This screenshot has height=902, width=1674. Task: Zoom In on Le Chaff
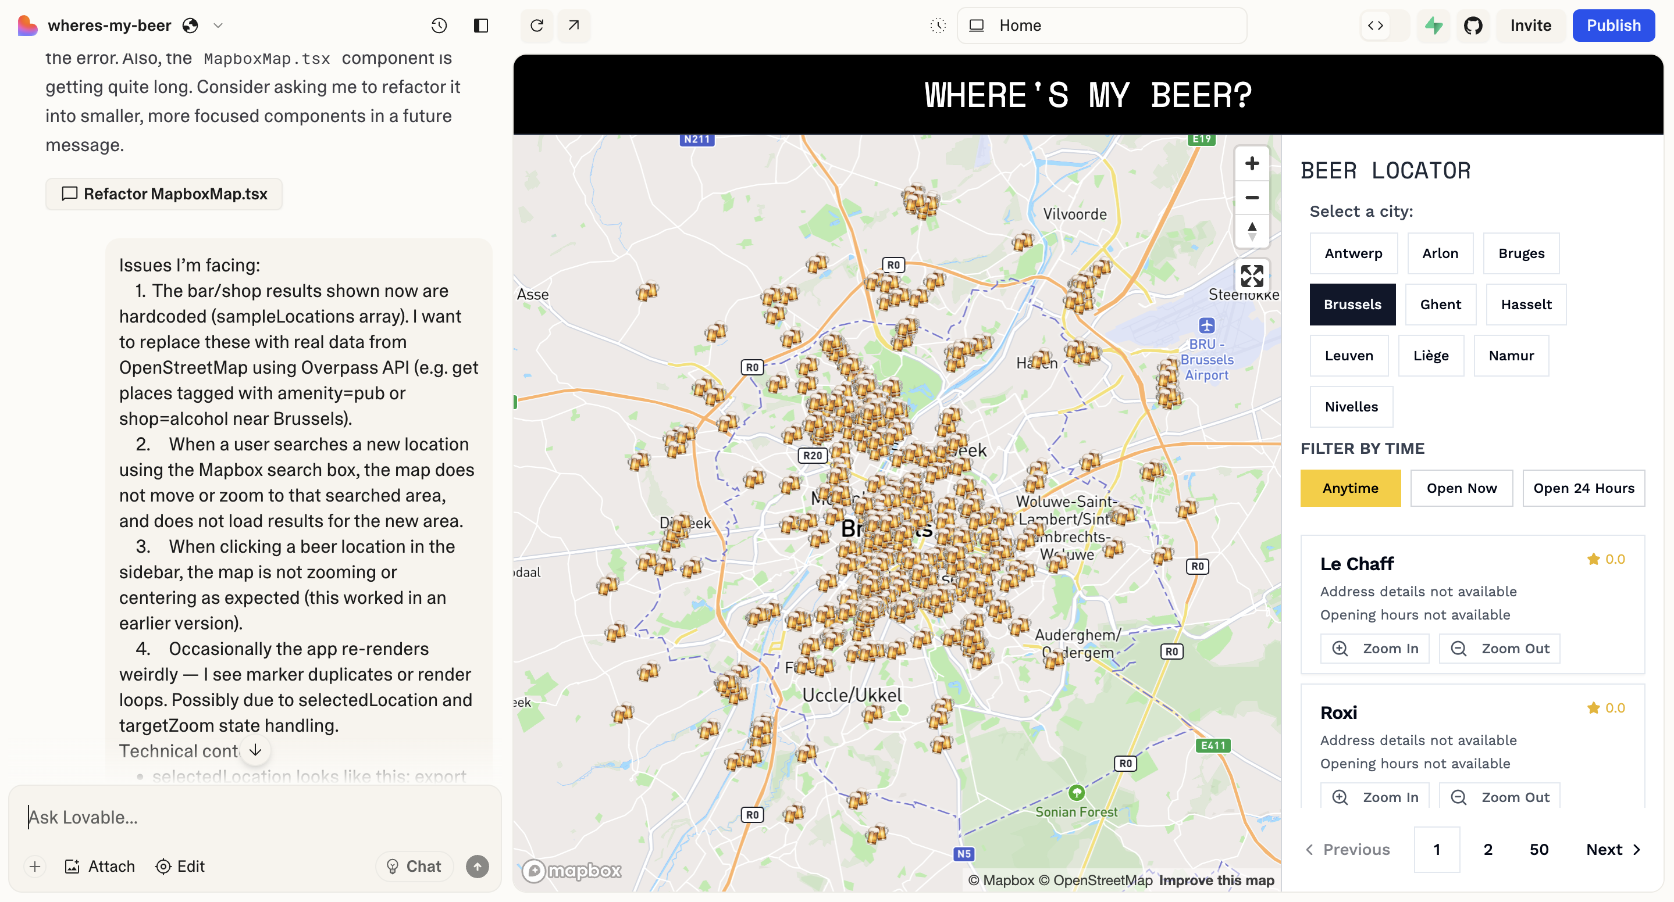point(1374,649)
